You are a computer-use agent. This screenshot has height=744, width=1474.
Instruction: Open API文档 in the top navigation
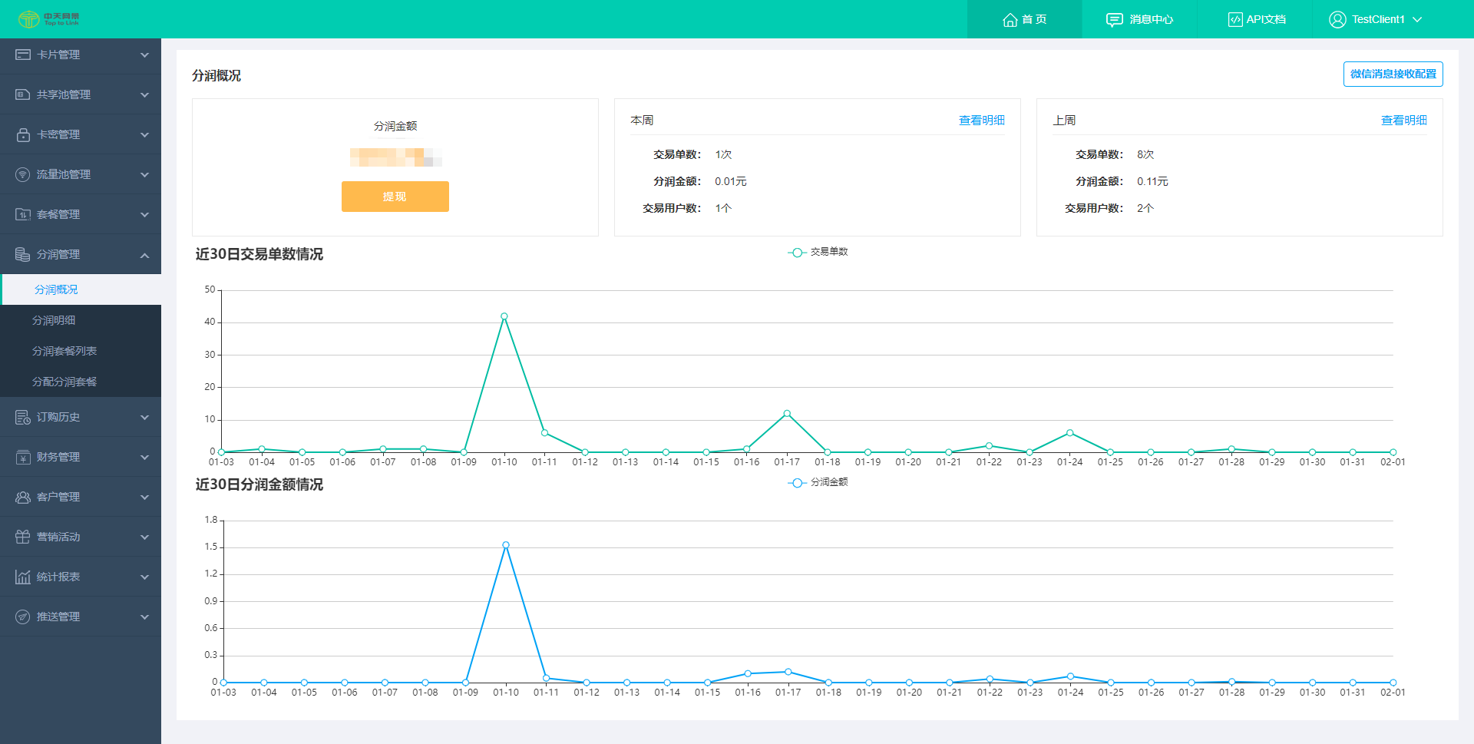1256,19
